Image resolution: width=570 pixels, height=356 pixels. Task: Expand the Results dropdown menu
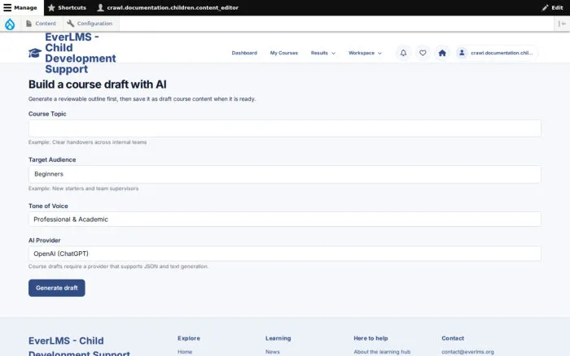pos(322,53)
